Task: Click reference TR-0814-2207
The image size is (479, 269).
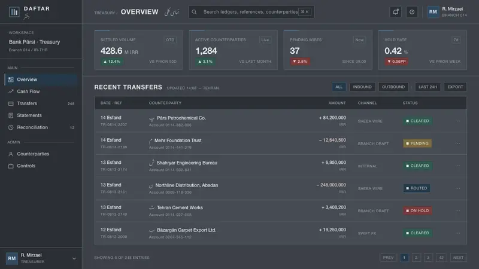Action: pos(114,125)
